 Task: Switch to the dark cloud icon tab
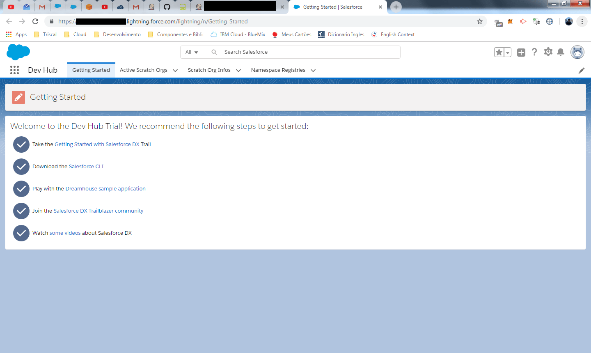[120, 7]
